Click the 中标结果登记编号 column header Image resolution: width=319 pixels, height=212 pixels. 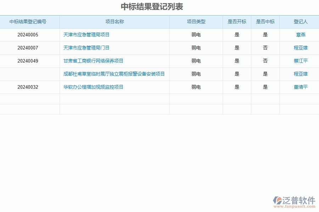pyautogui.click(x=30, y=22)
